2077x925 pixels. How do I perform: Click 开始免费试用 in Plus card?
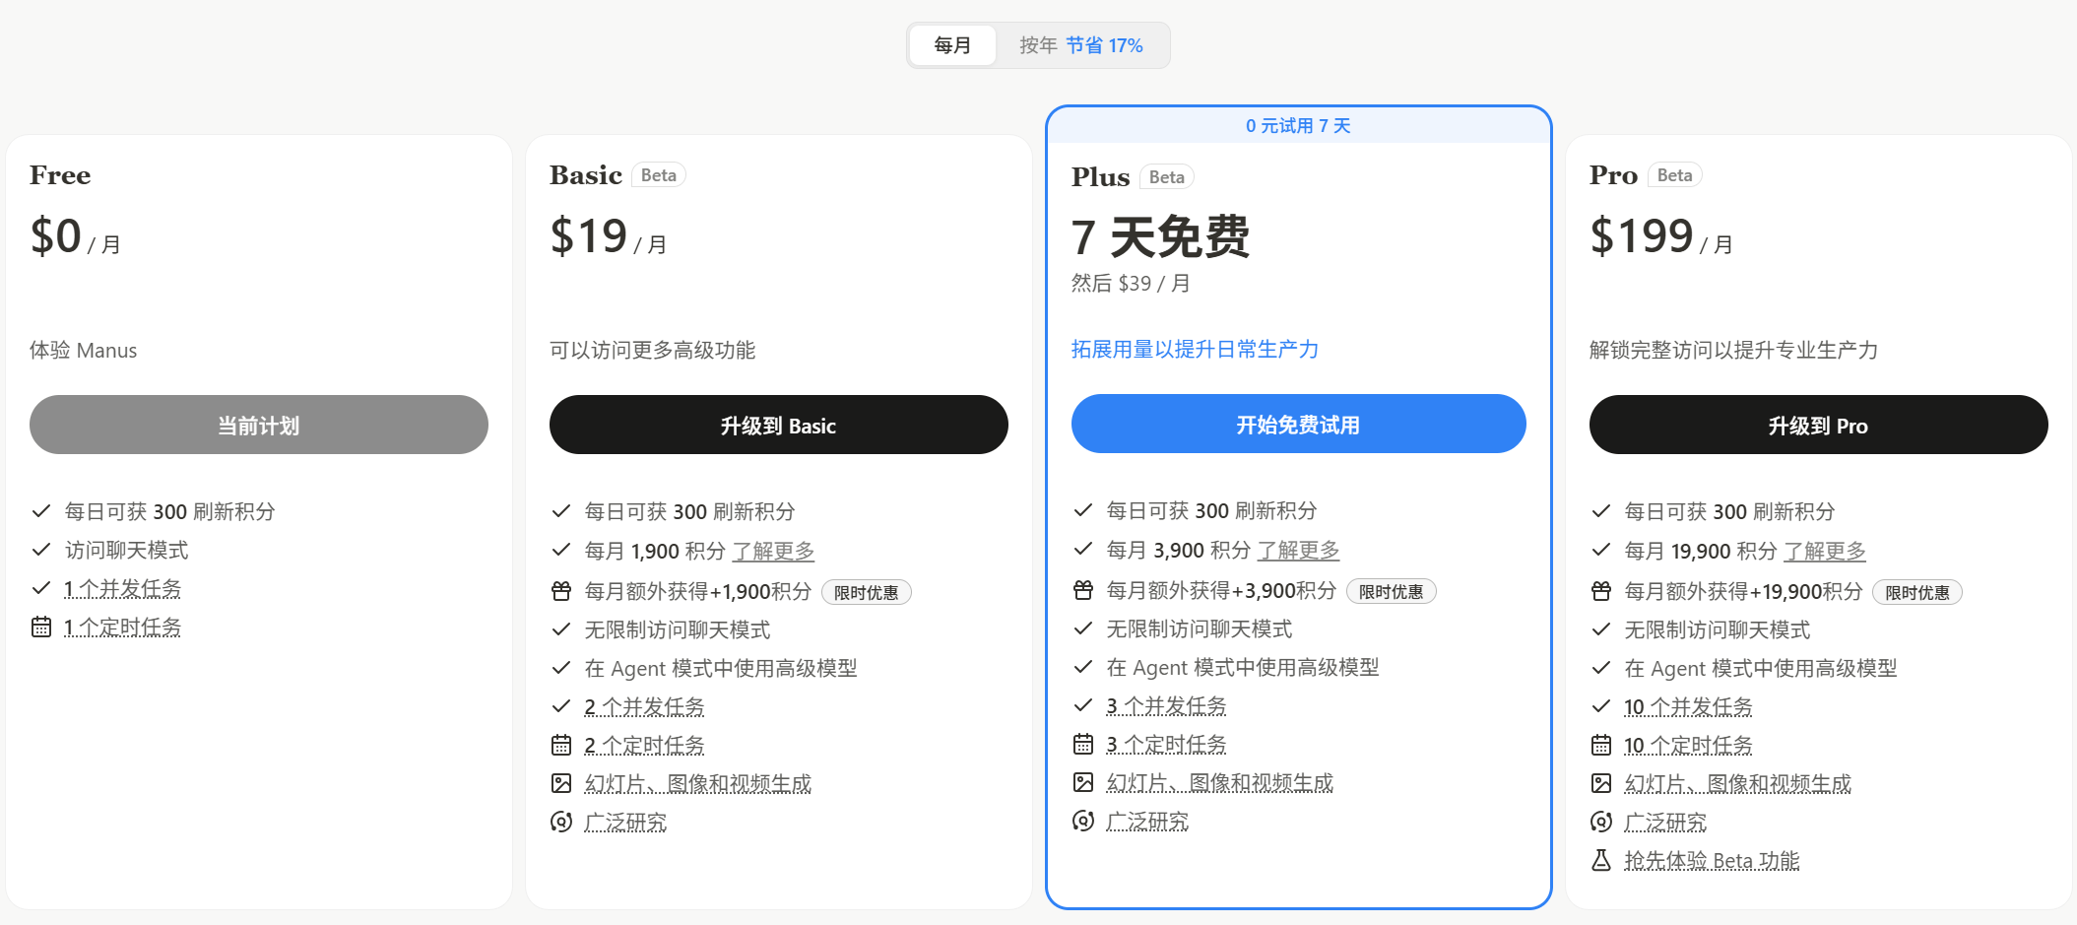click(x=1298, y=424)
